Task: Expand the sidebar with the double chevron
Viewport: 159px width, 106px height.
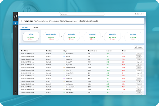Action: 16,92
